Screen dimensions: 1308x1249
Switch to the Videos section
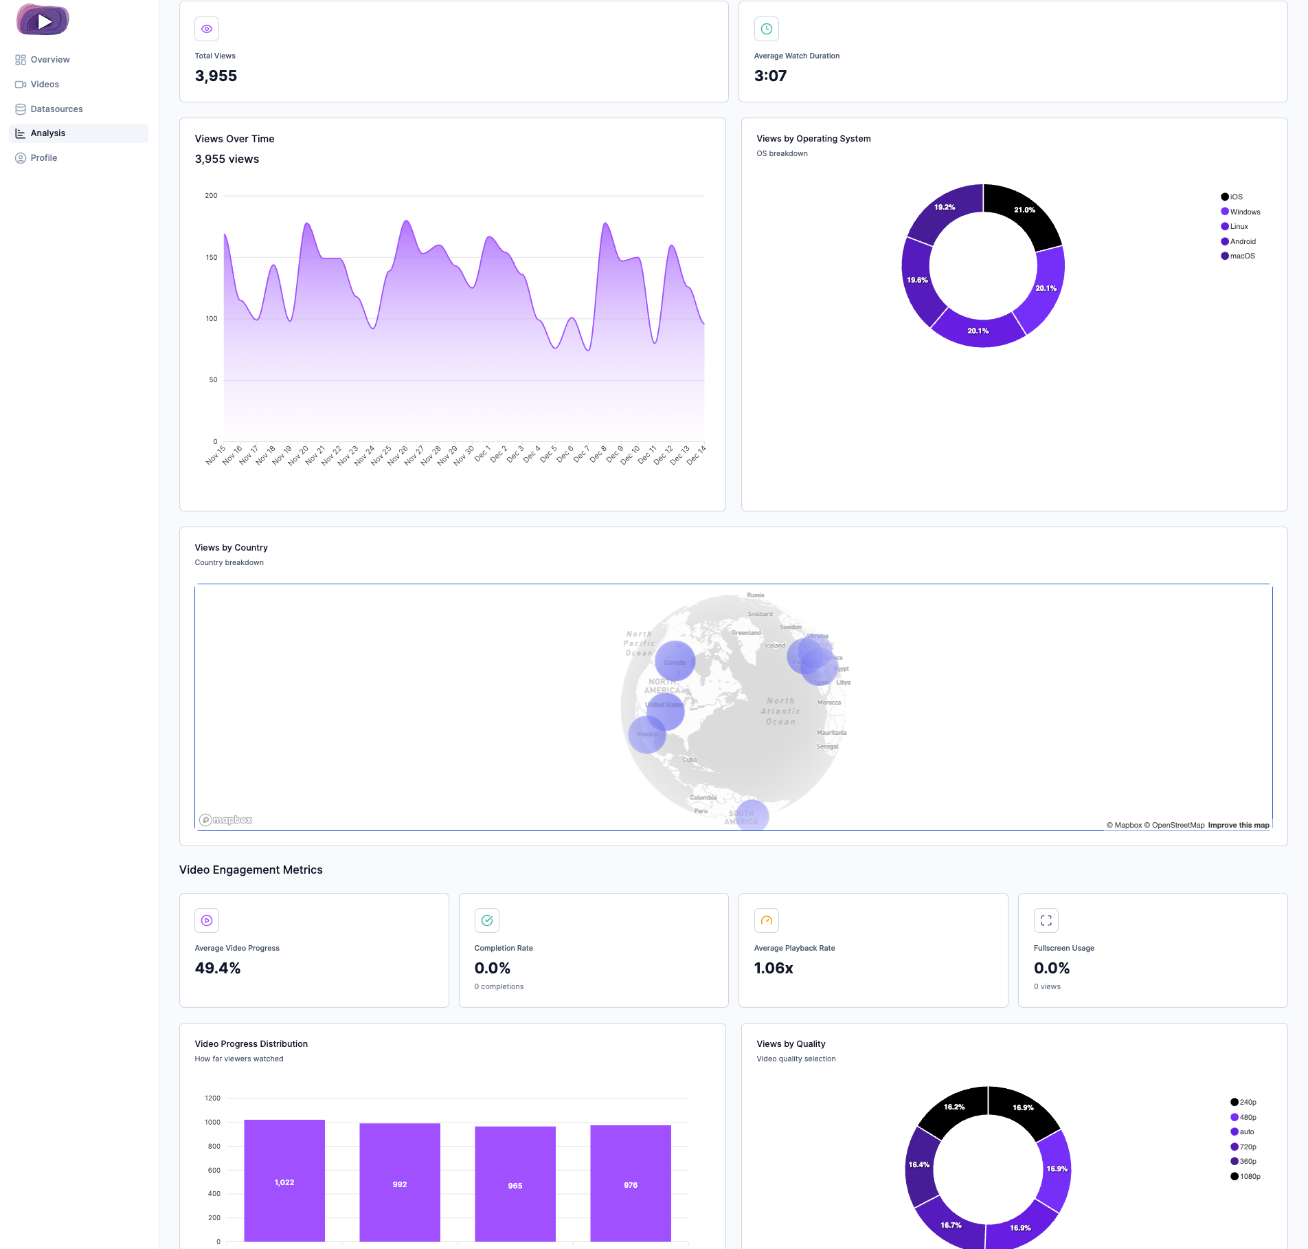(45, 84)
